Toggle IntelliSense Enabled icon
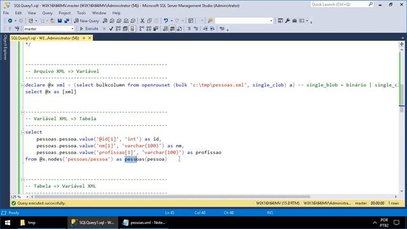407x229 pixels. [x=132, y=29]
